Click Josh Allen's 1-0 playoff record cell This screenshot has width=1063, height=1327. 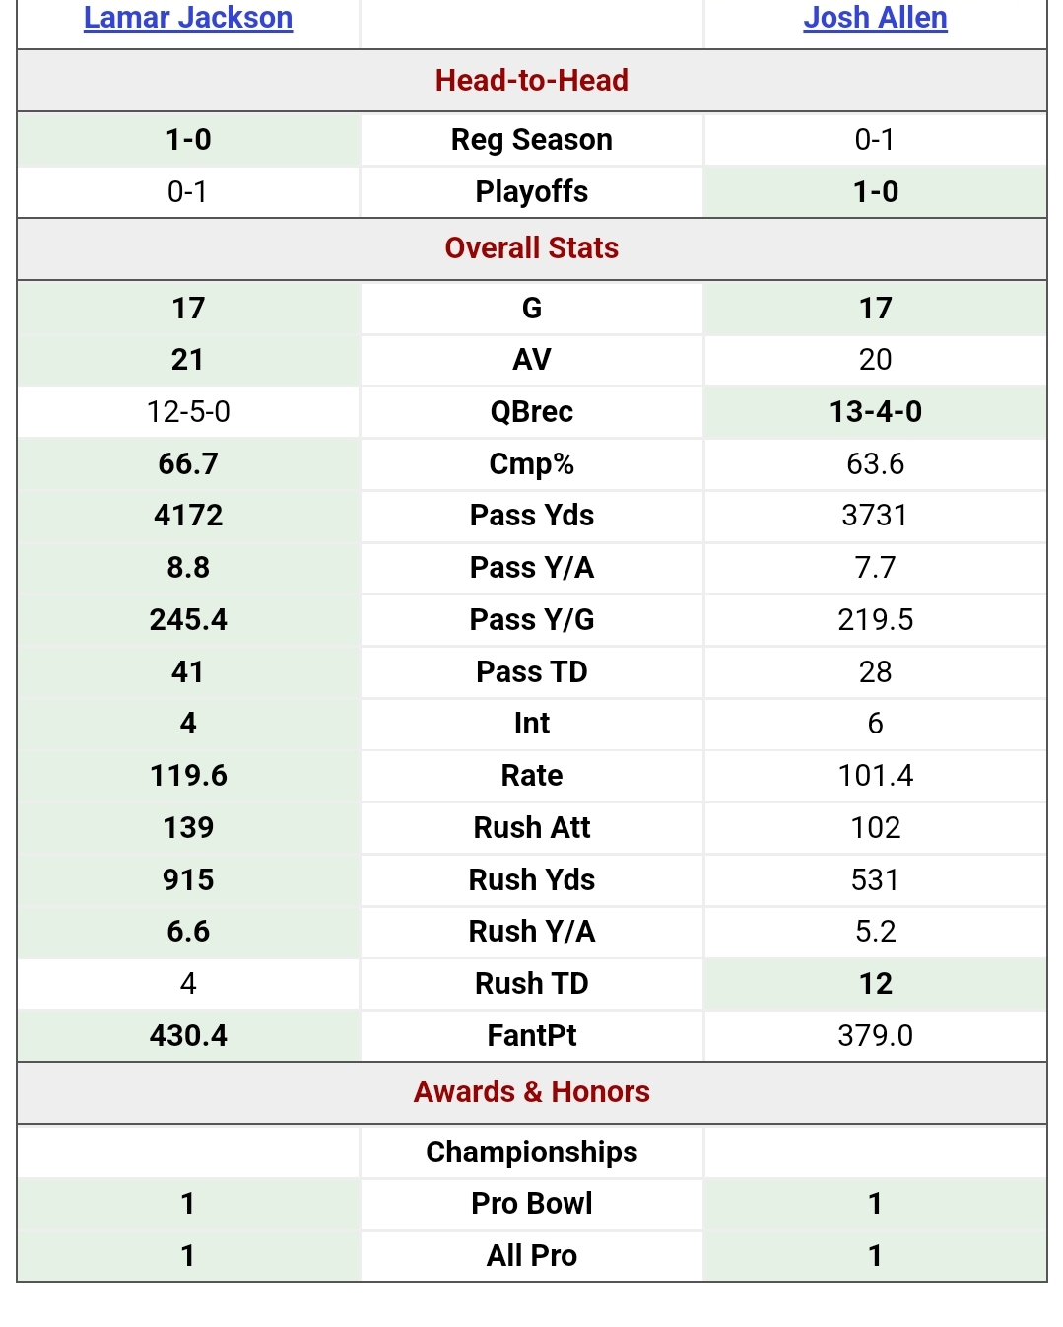tap(875, 191)
